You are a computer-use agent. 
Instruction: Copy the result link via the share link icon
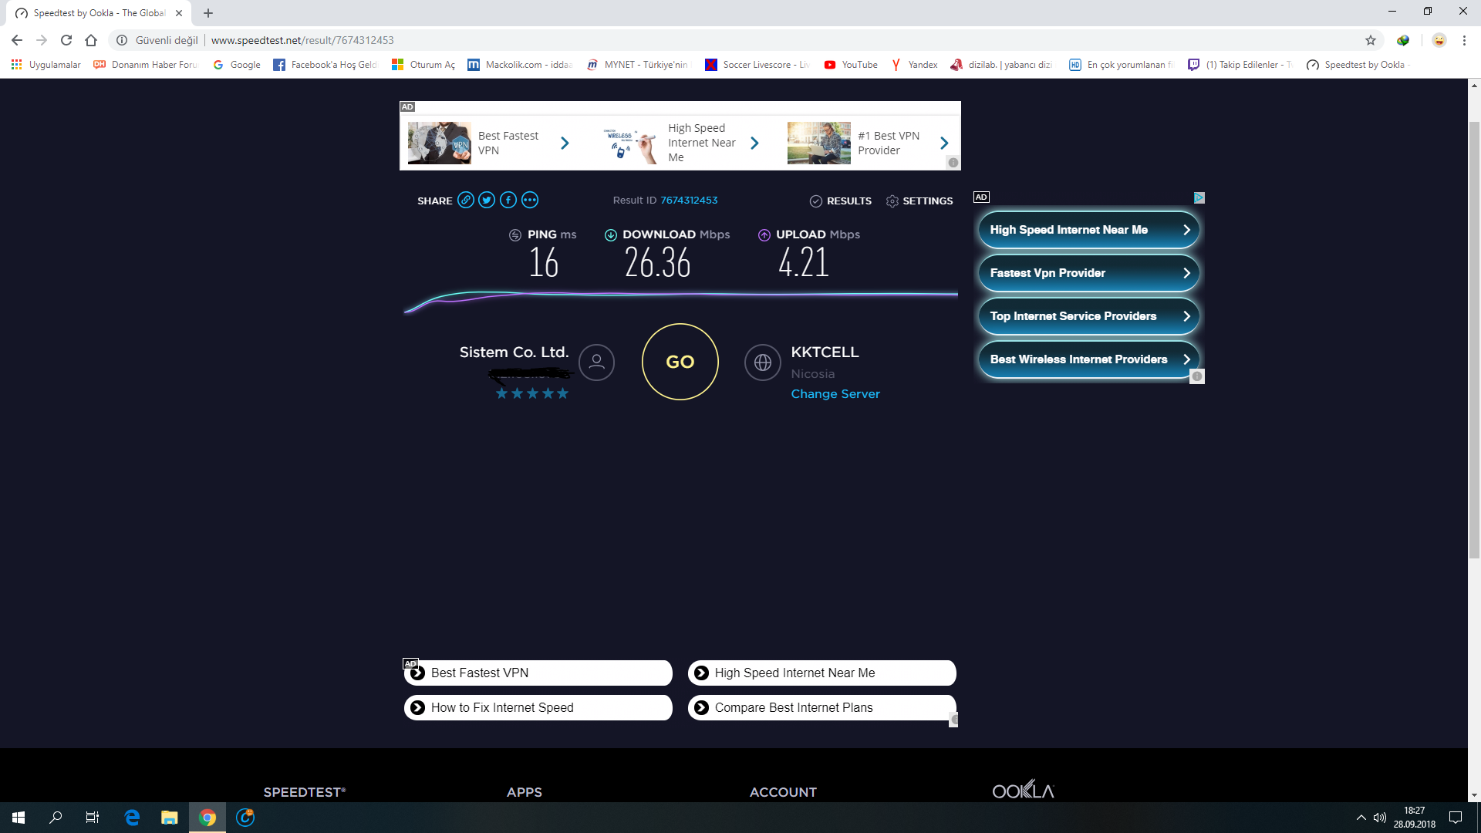coord(466,201)
